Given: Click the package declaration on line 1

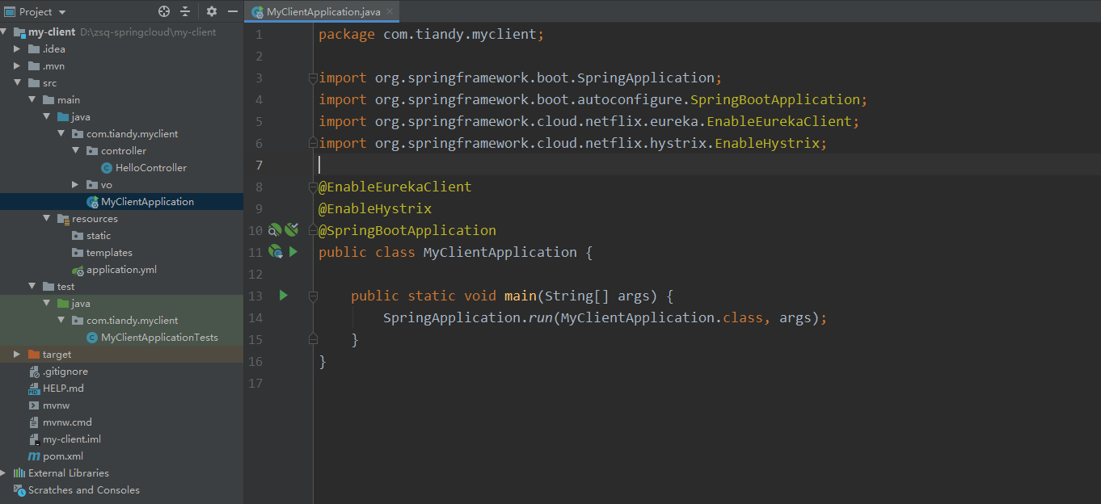Looking at the screenshot, I should [432, 35].
